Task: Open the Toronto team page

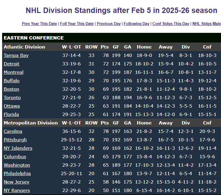Action: pos(12,98)
